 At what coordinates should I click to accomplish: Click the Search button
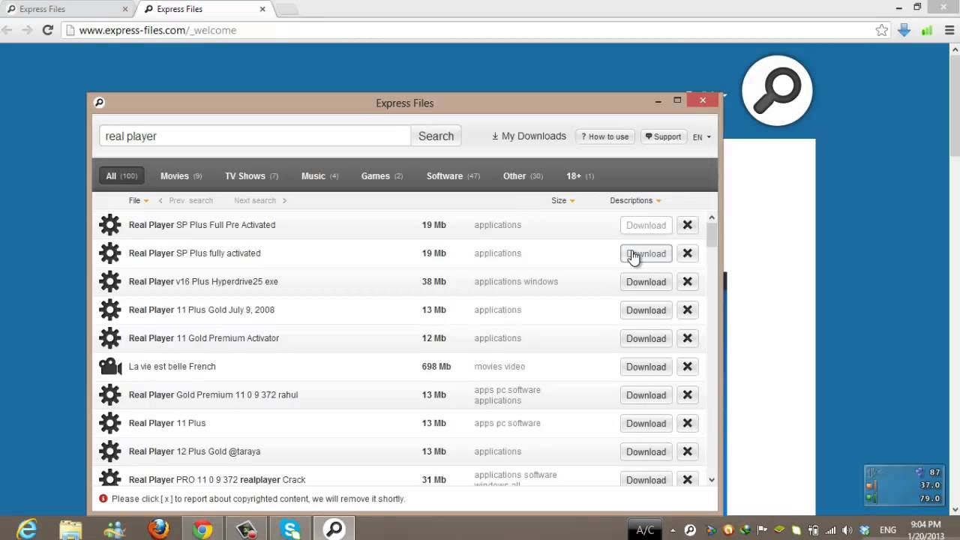tap(436, 136)
